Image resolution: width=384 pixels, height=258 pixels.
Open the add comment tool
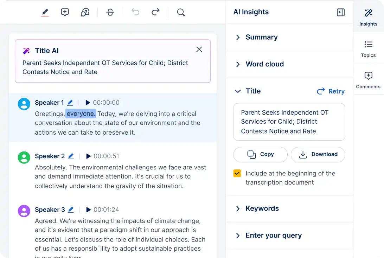tap(65, 12)
